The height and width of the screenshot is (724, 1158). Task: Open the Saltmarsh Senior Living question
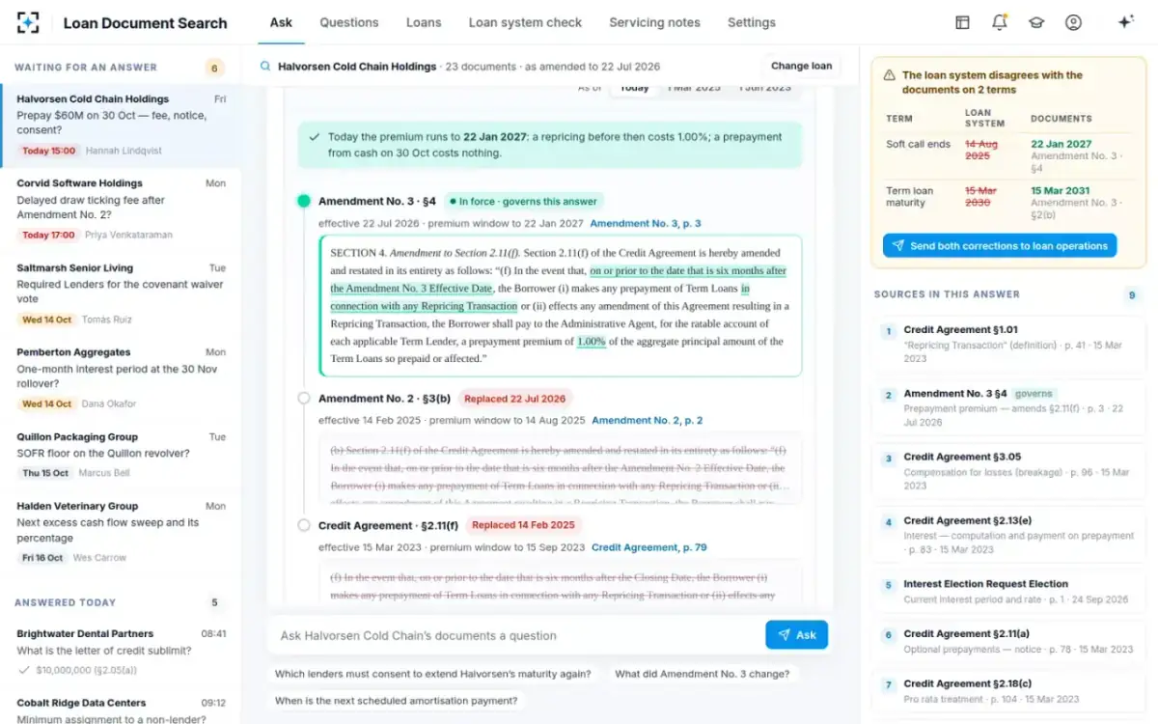coord(121,293)
